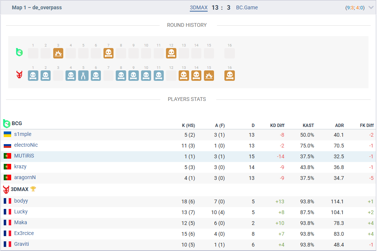Open s1mple player profile

pyautogui.click(x=23, y=134)
